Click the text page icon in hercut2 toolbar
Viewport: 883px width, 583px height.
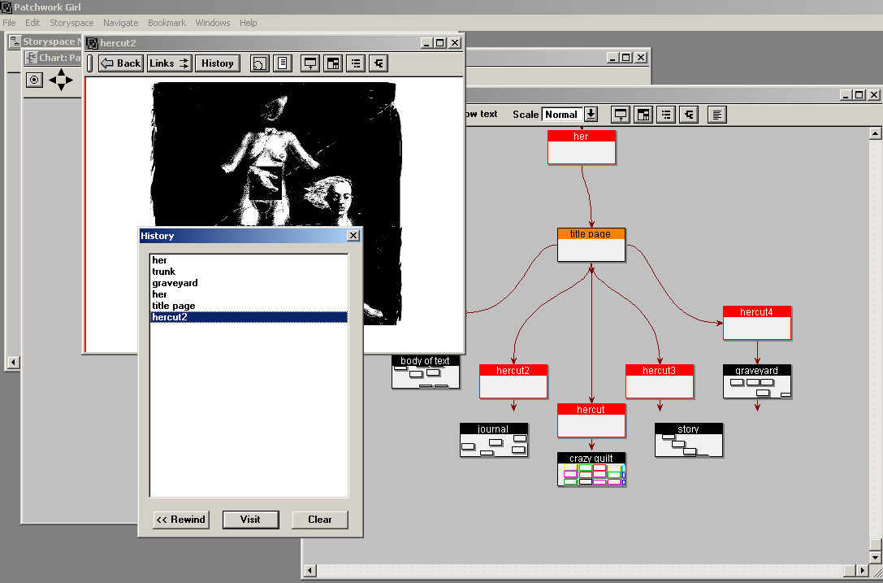[x=283, y=63]
